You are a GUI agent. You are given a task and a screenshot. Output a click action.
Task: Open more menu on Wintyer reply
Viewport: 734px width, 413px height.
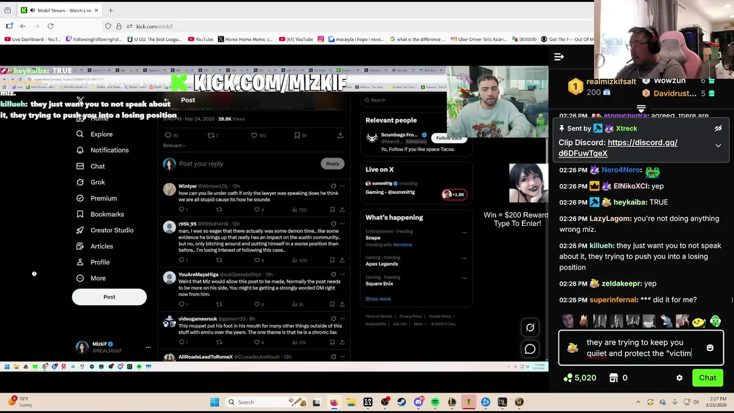(342, 186)
